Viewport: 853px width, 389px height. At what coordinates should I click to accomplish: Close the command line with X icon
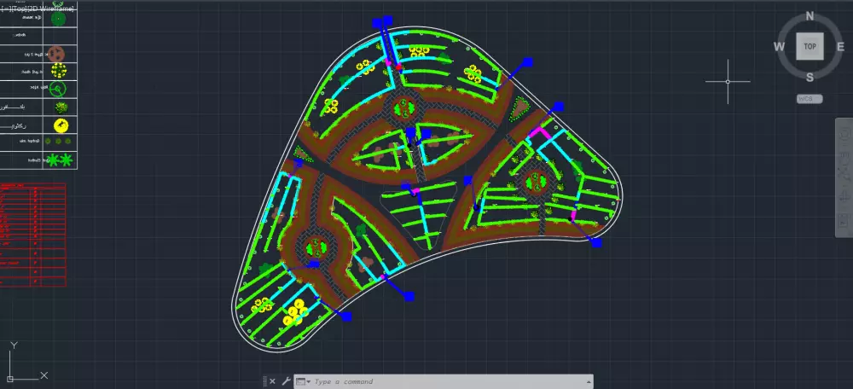point(272,381)
